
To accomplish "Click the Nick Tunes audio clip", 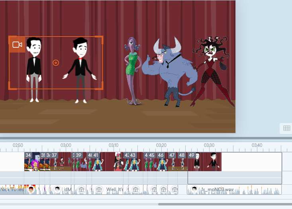I will (12, 189).
